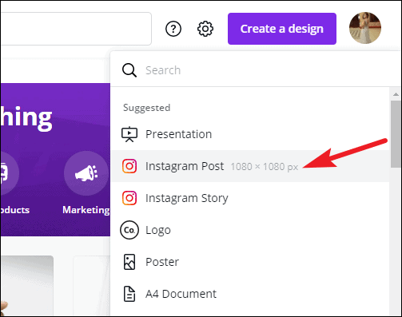Open the help question mark icon
This screenshot has height=317, width=402.
(173, 29)
